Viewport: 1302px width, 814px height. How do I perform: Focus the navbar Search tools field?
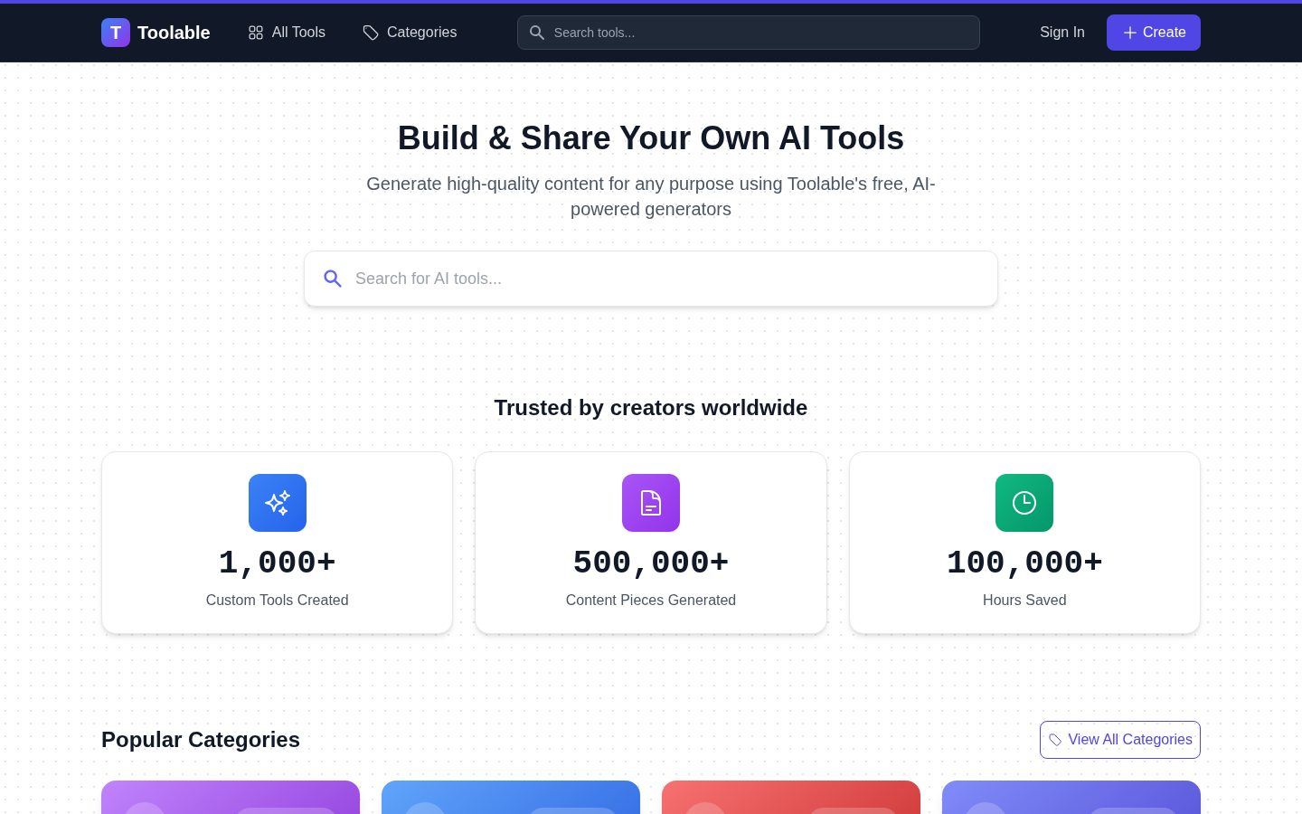(749, 33)
